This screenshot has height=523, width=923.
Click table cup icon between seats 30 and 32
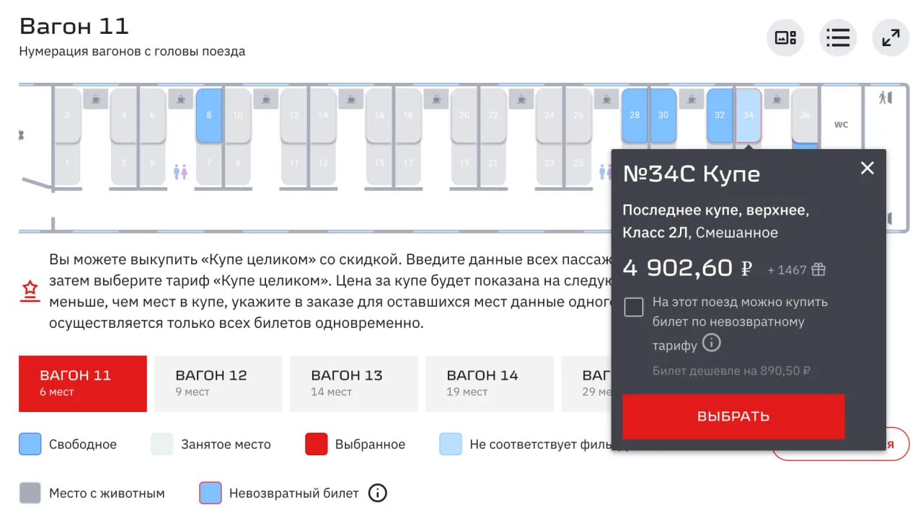692,99
